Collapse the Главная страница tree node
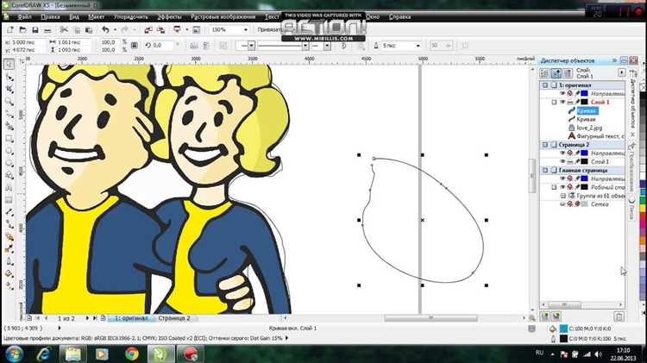The width and height of the screenshot is (647, 363). tap(544, 171)
